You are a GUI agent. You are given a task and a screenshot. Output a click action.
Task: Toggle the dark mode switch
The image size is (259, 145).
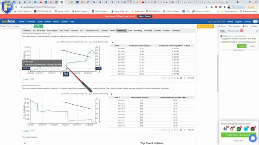(x=255, y=21)
